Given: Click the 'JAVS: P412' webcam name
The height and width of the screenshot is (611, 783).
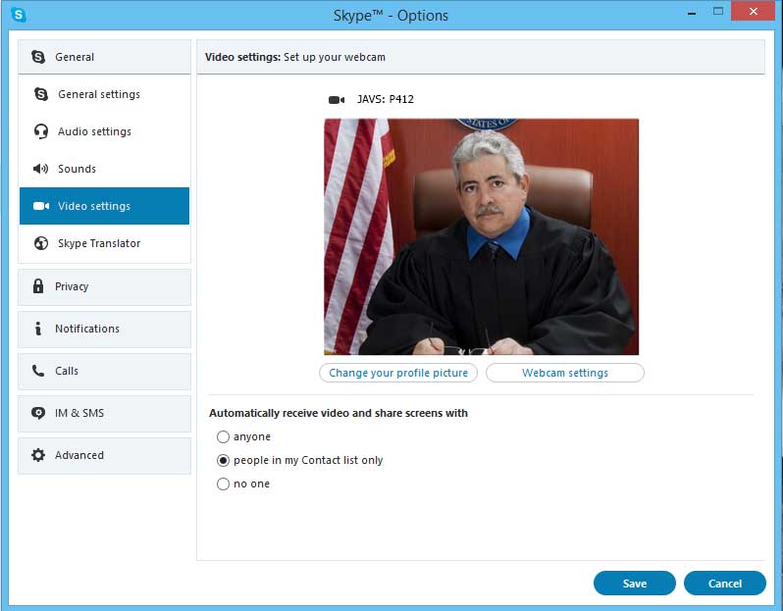Looking at the screenshot, I should 386,99.
